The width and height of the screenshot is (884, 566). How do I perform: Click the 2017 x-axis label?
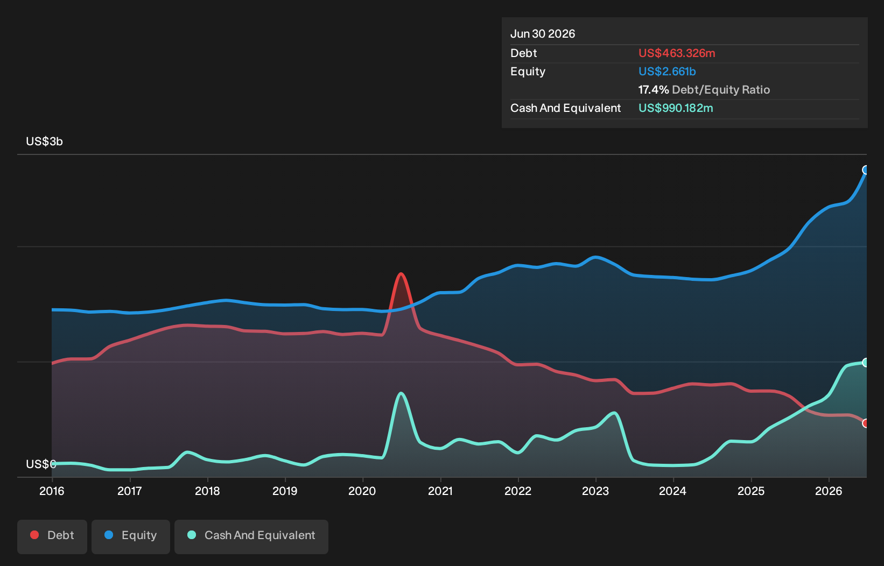click(x=130, y=491)
